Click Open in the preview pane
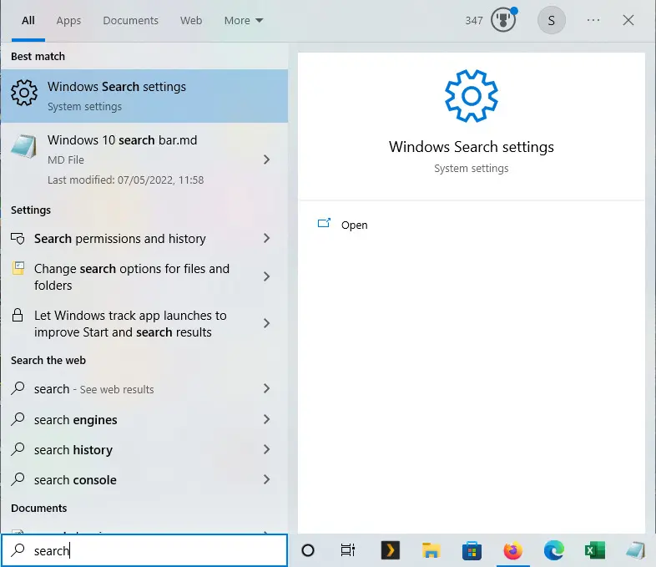 [355, 225]
